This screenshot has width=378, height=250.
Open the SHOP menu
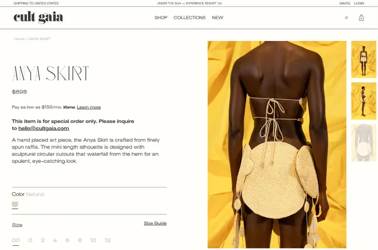[x=161, y=18]
